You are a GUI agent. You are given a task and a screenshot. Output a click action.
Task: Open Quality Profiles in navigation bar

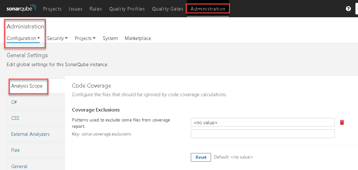pyautogui.click(x=127, y=9)
